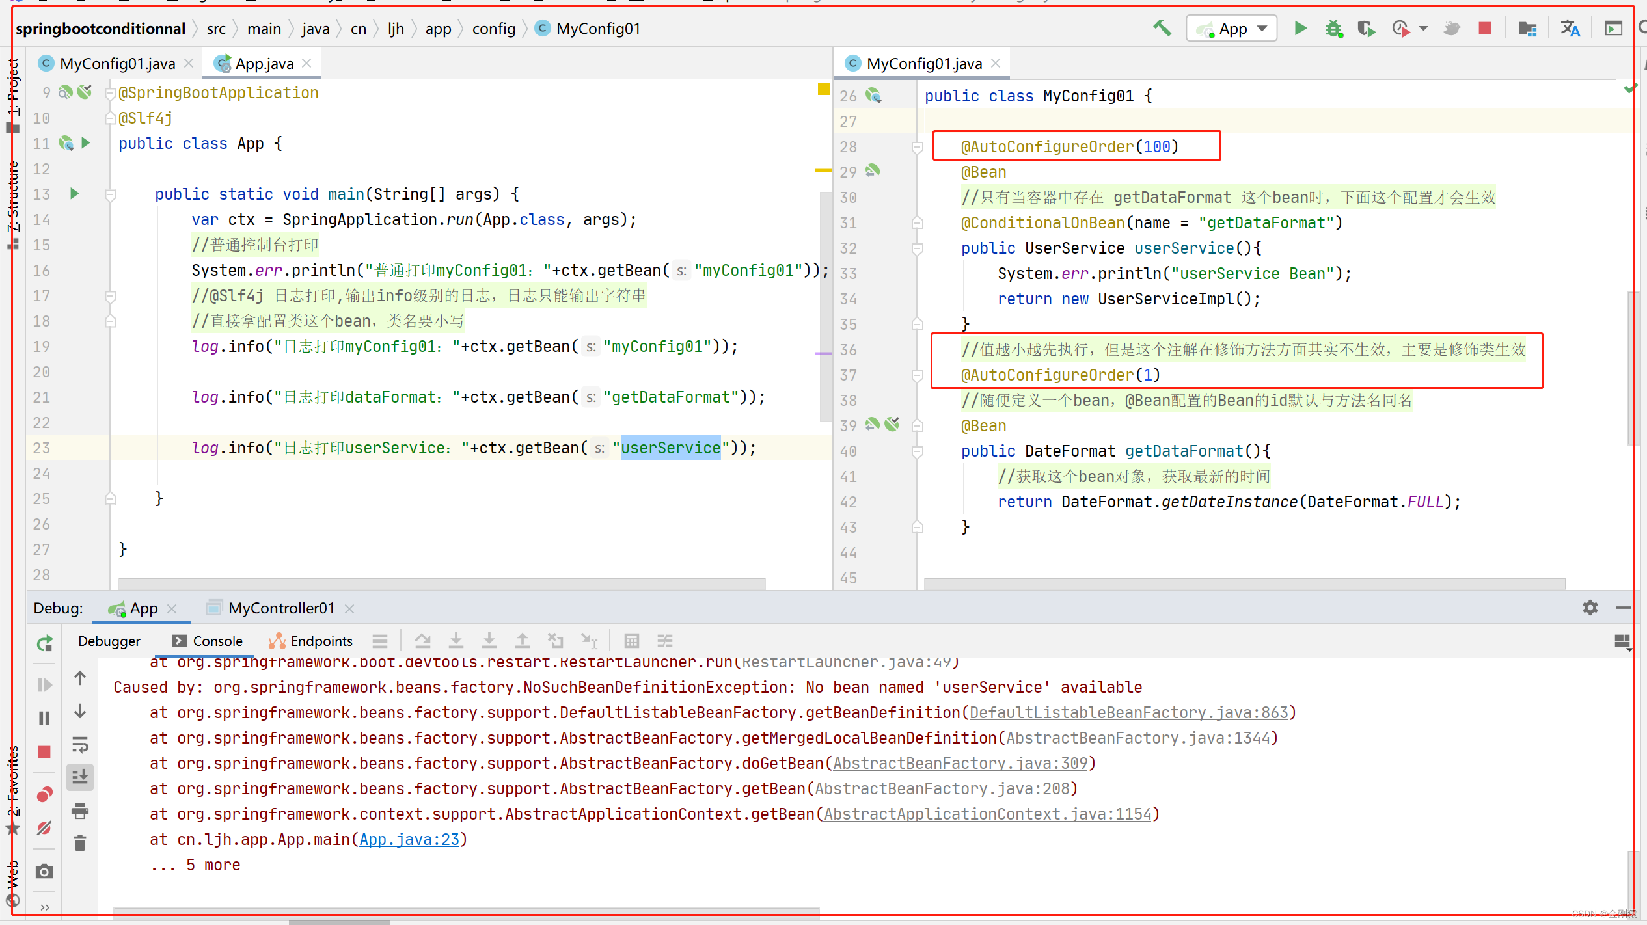Open Project Structure icon in toolbar
This screenshot has width=1647, height=925.
(x=1527, y=29)
